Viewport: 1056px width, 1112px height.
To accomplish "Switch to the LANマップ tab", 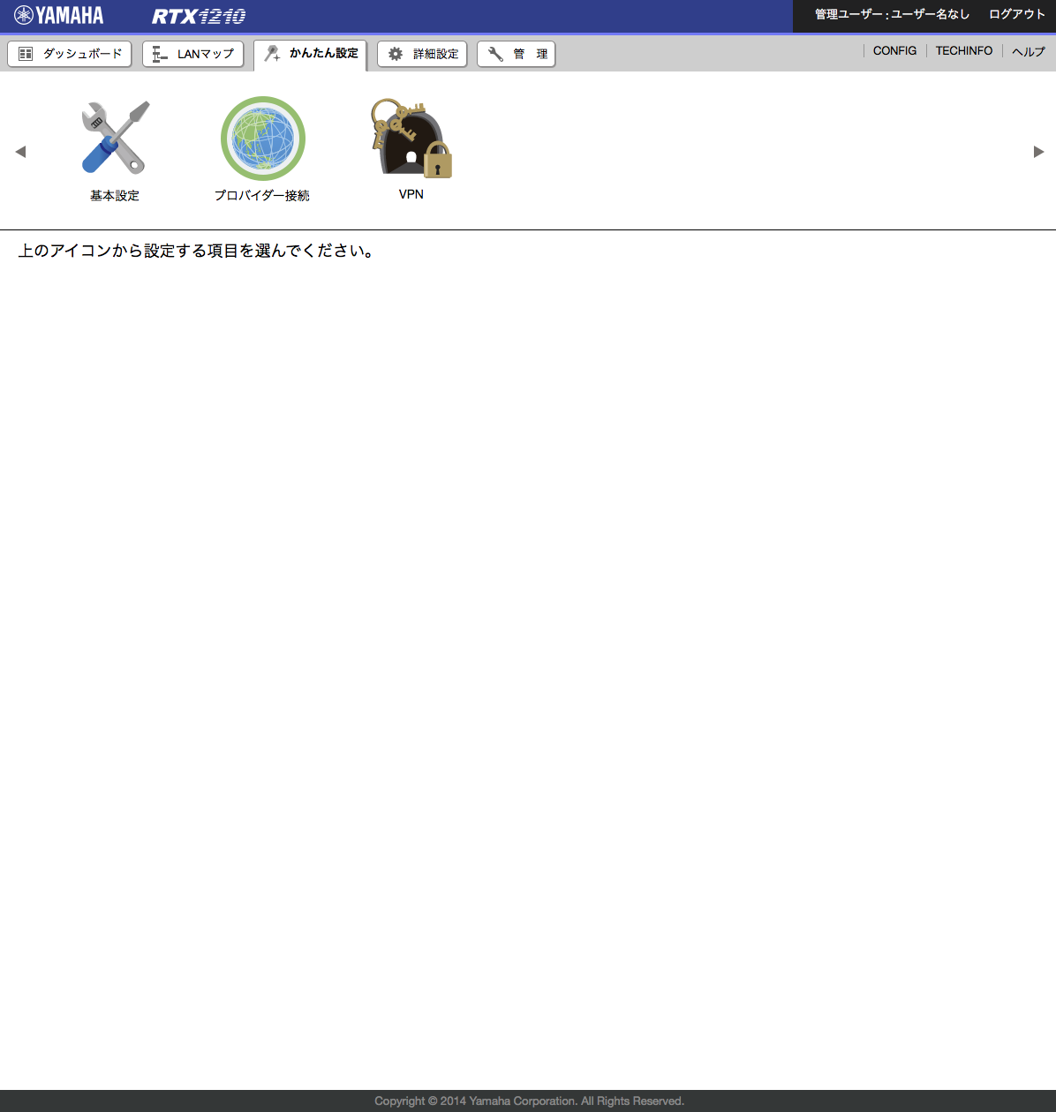I will [192, 54].
